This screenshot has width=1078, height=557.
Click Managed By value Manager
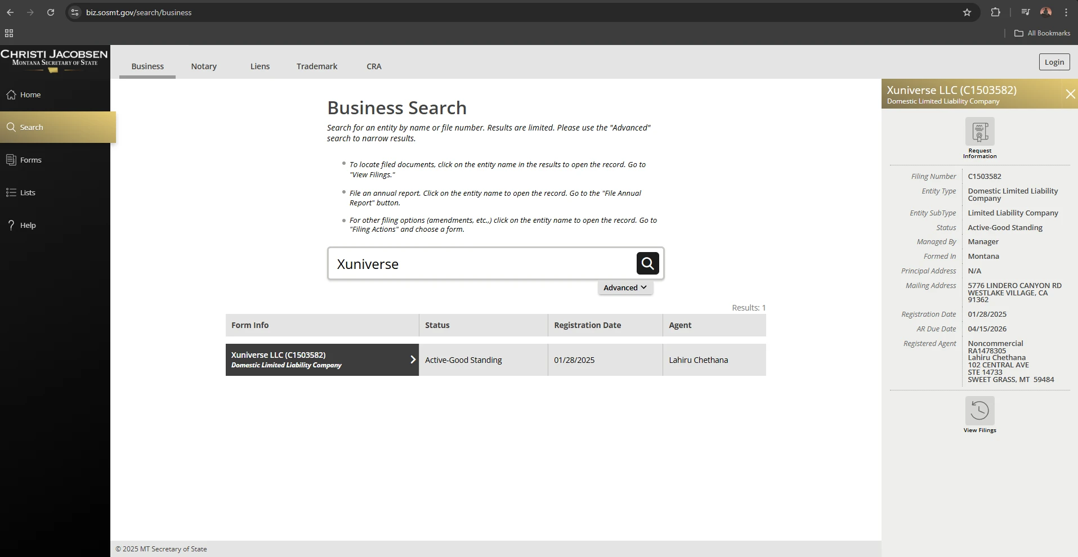(983, 241)
